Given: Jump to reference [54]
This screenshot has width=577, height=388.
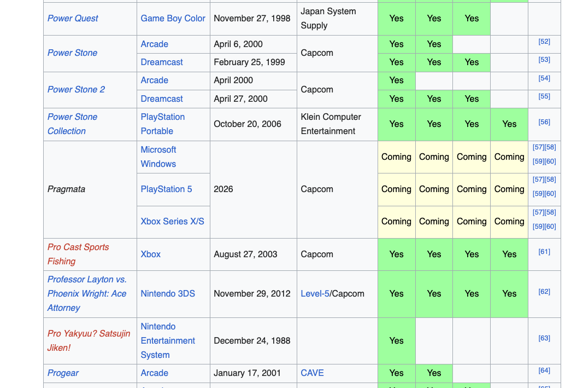Looking at the screenshot, I should pyautogui.click(x=544, y=78).
